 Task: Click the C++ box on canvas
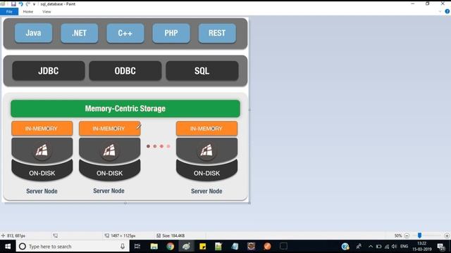pos(125,33)
